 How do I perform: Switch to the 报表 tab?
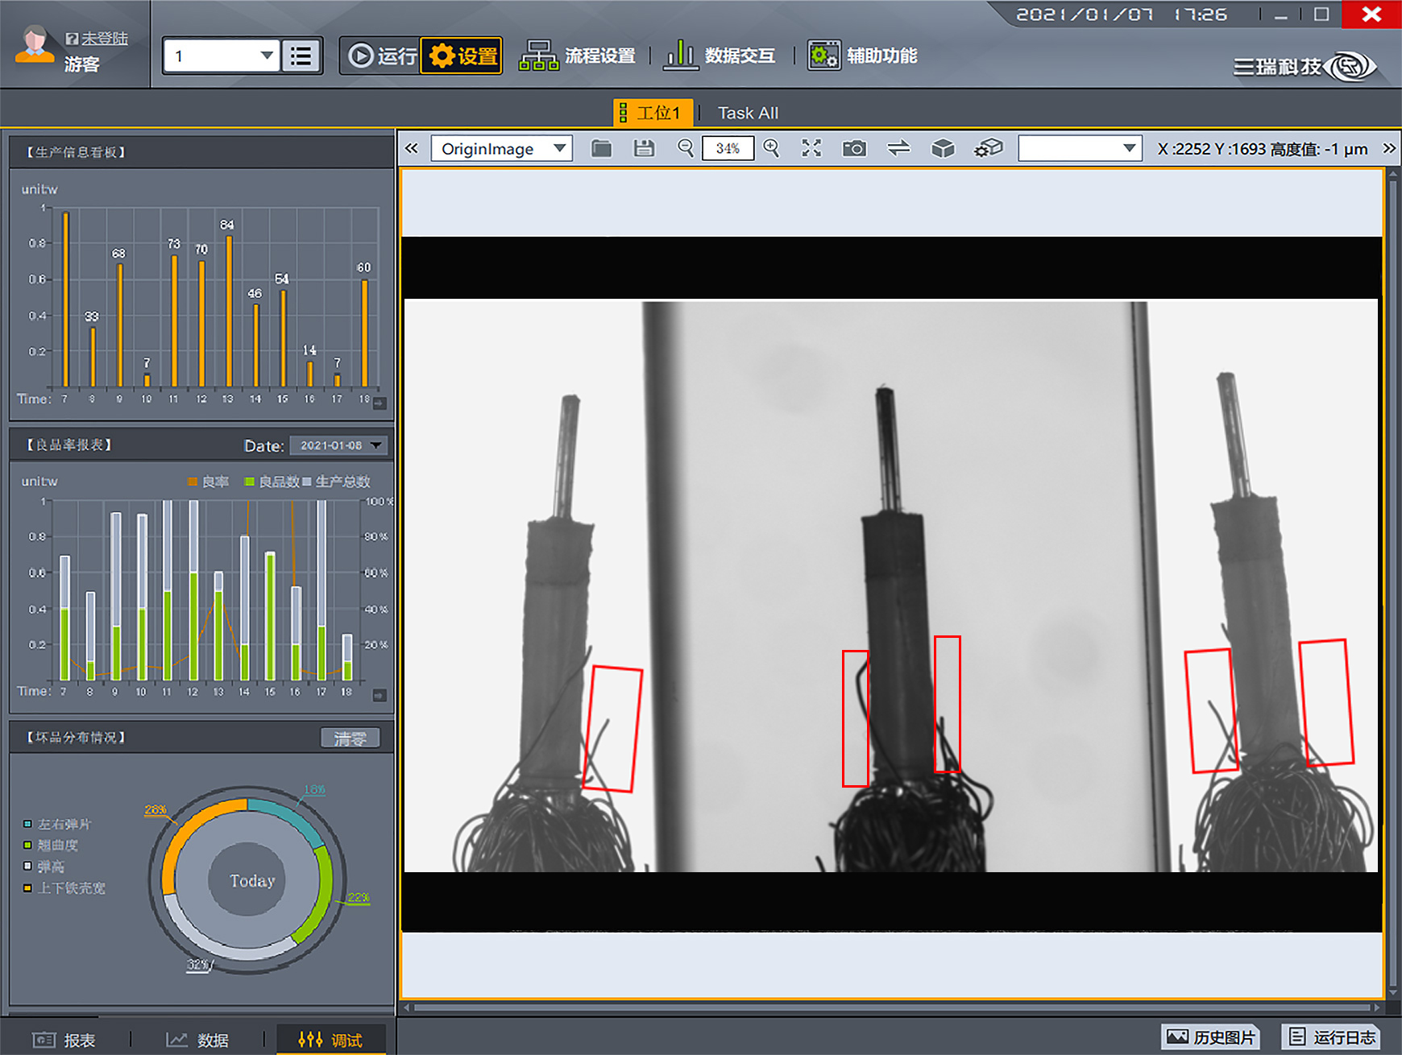pyautogui.click(x=64, y=1040)
